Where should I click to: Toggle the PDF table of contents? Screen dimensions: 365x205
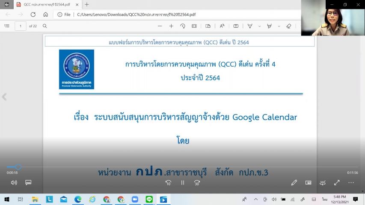[x=7, y=26]
